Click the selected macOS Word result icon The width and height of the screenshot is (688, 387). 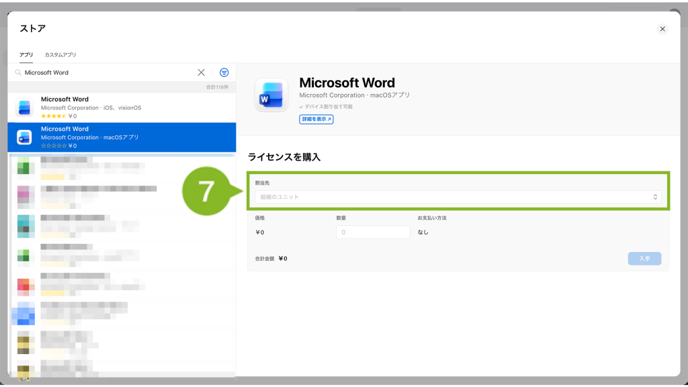[24, 137]
